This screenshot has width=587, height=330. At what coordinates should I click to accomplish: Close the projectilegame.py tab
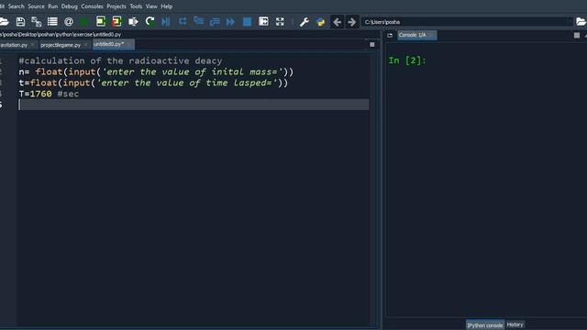pos(85,45)
